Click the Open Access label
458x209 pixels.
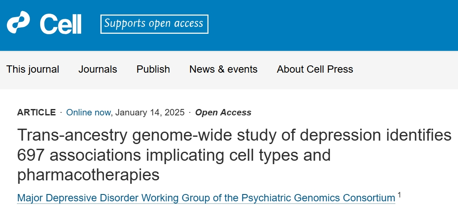click(x=223, y=112)
